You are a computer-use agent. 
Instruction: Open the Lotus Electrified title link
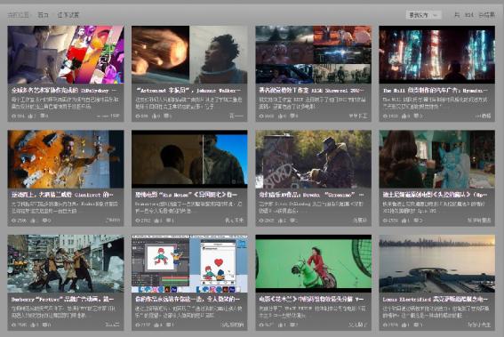click(435, 300)
